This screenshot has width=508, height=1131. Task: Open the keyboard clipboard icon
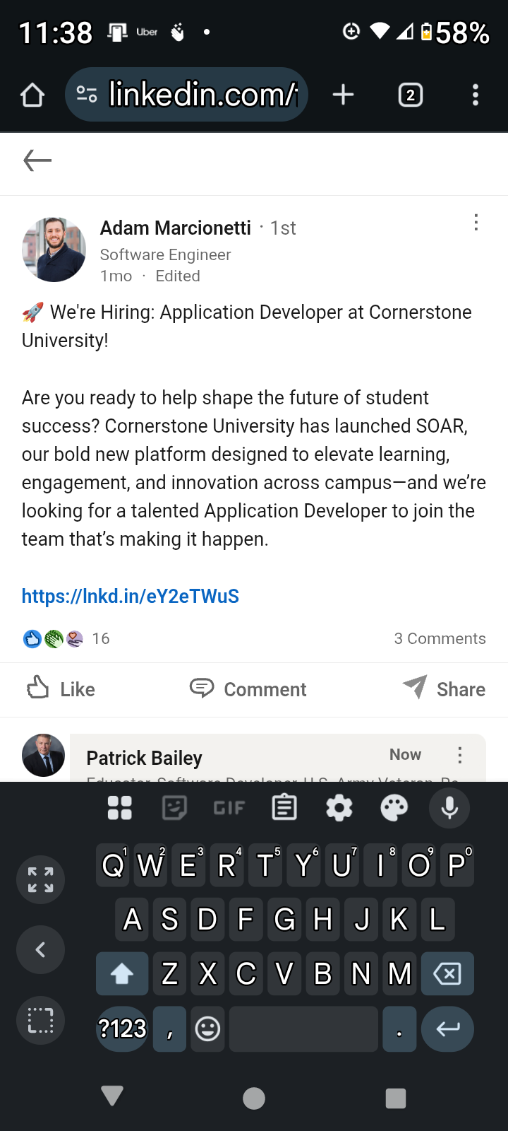coord(284,807)
